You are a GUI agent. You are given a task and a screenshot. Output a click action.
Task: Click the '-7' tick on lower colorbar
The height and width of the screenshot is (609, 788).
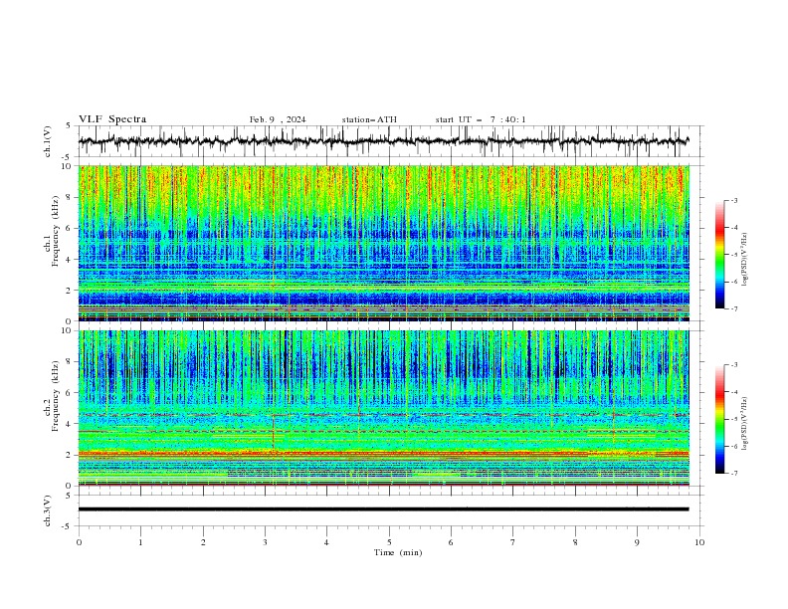pos(734,473)
